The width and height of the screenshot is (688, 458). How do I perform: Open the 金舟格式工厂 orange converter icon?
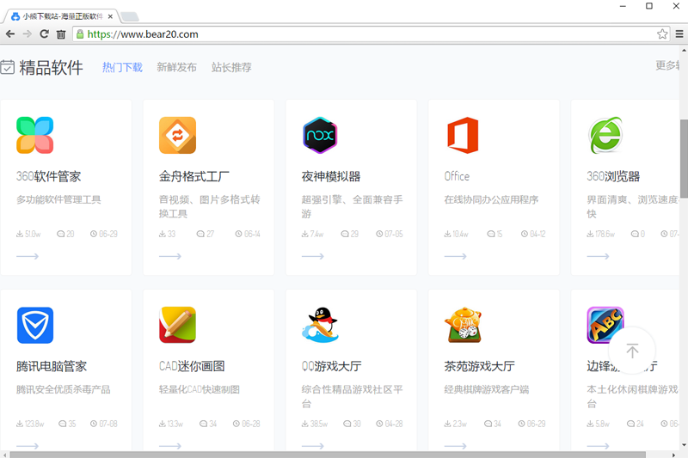pyautogui.click(x=177, y=135)
